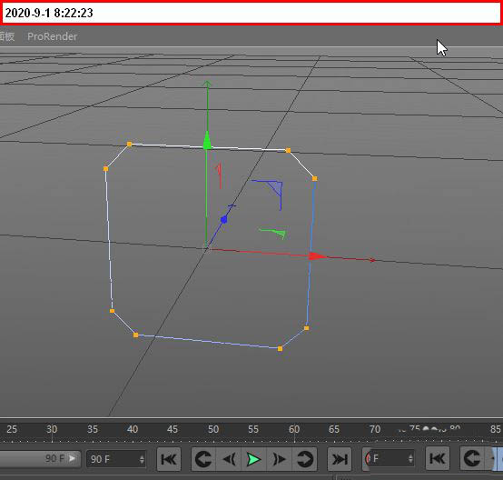Screen dimensions: 503x480
Task: Click the preview range slider handle showing 90 F
Action: click(x=60, y=458)
